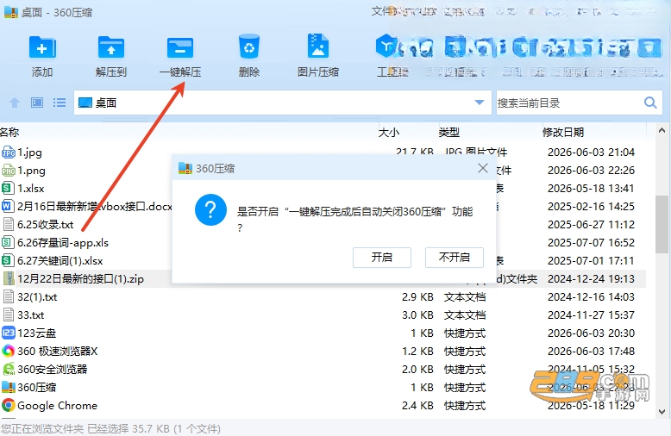Click the date 2024-11-27 15:37
The width and height of the screenshot is (671, 436).
coord(591,315)
